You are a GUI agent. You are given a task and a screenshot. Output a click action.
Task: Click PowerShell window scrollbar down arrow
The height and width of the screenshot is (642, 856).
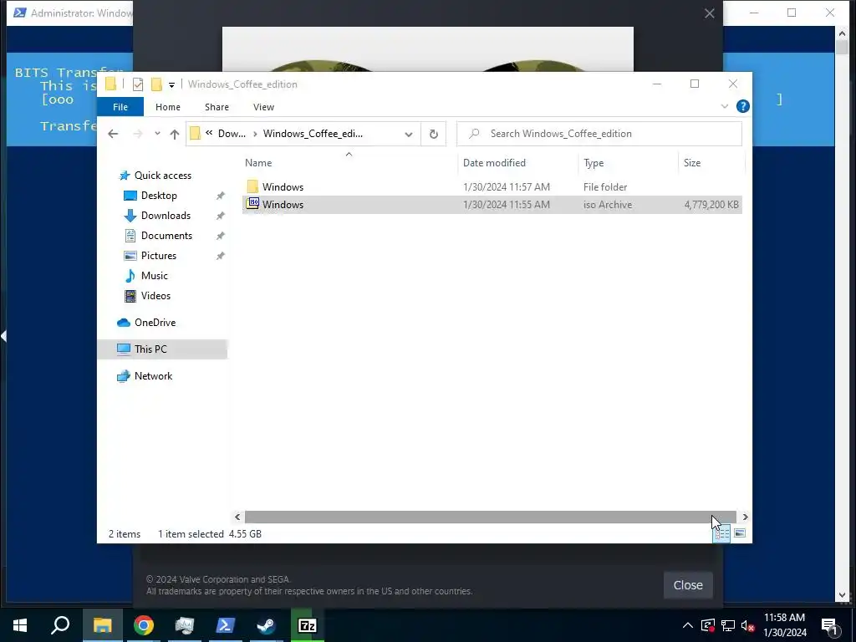(x=842, y=595)
